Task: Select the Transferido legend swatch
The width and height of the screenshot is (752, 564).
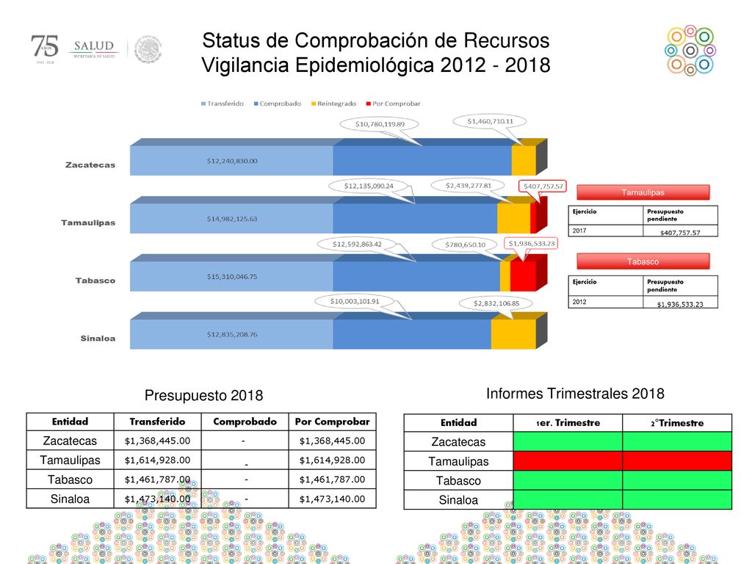Action: (203, 104)
